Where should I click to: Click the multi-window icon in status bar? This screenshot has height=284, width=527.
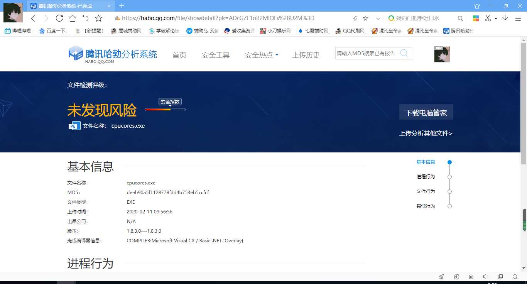tap(500, 277)
